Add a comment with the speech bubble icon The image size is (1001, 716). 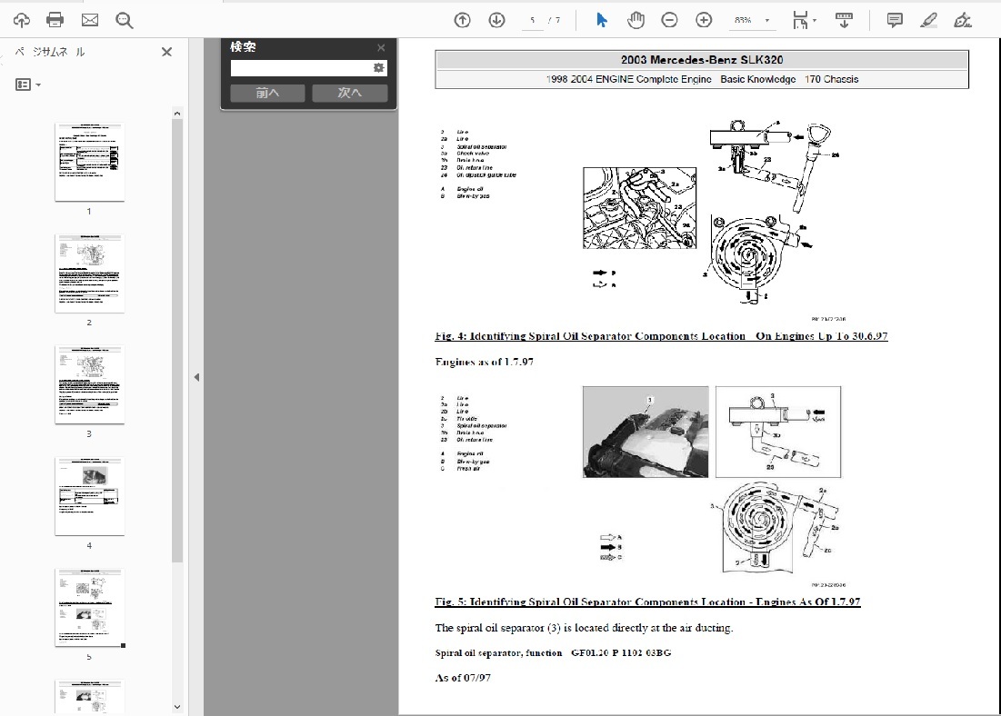(895, 20)
